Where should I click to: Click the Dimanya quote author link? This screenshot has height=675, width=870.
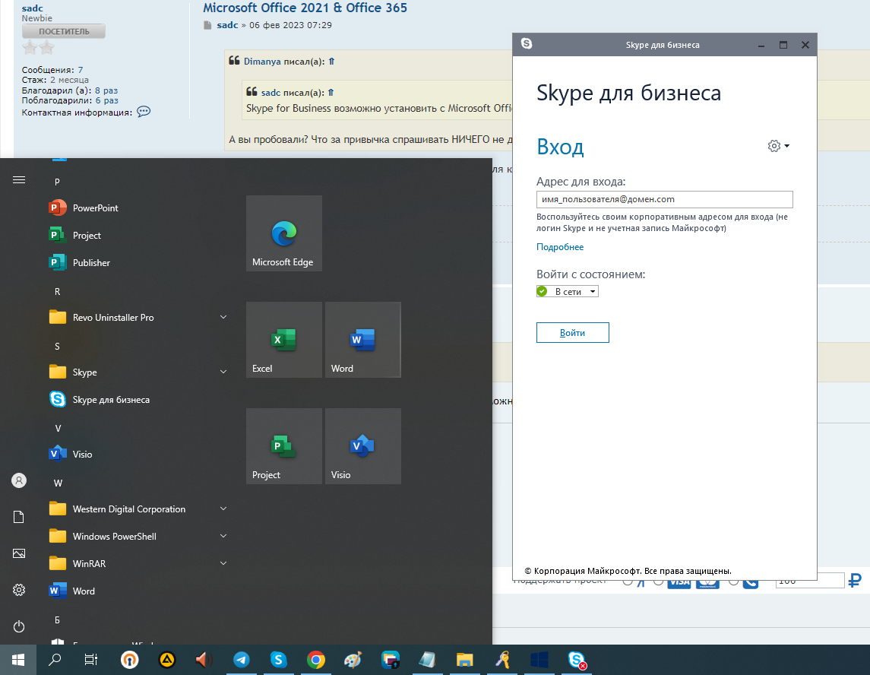pos(262,62)
